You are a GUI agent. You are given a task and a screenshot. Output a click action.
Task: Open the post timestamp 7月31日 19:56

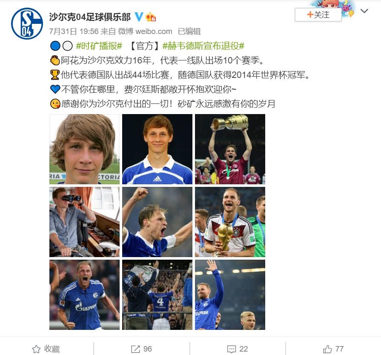74,31
